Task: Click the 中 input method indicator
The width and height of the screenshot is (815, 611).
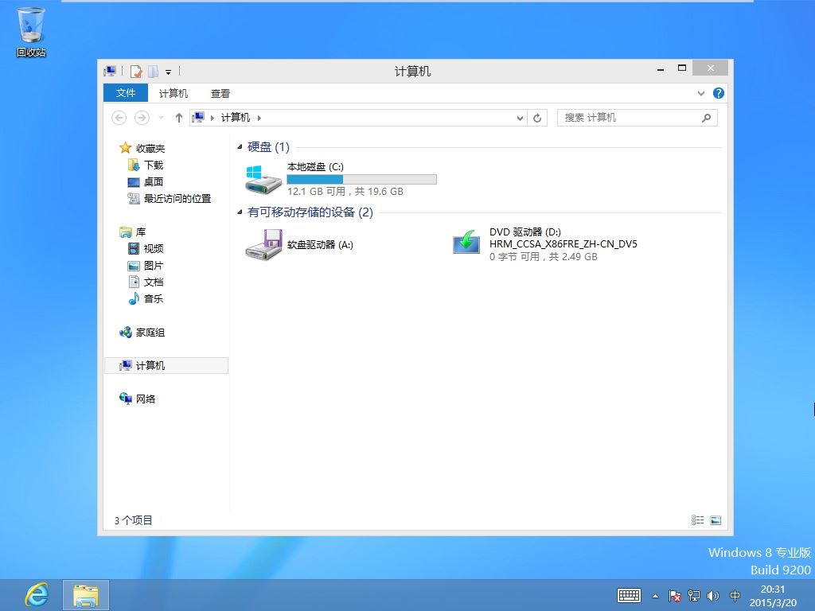Action: (735, 595)
